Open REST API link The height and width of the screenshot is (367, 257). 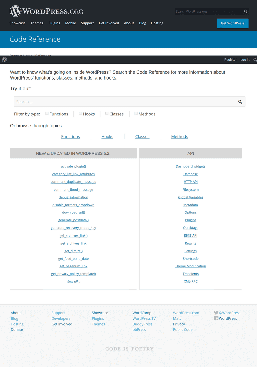point(191,235)
